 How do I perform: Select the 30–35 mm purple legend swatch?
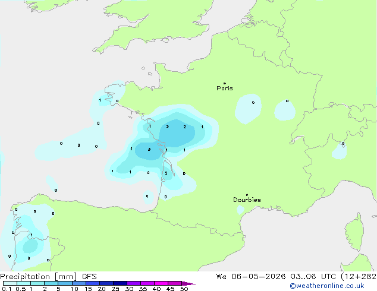click(133, 283)
